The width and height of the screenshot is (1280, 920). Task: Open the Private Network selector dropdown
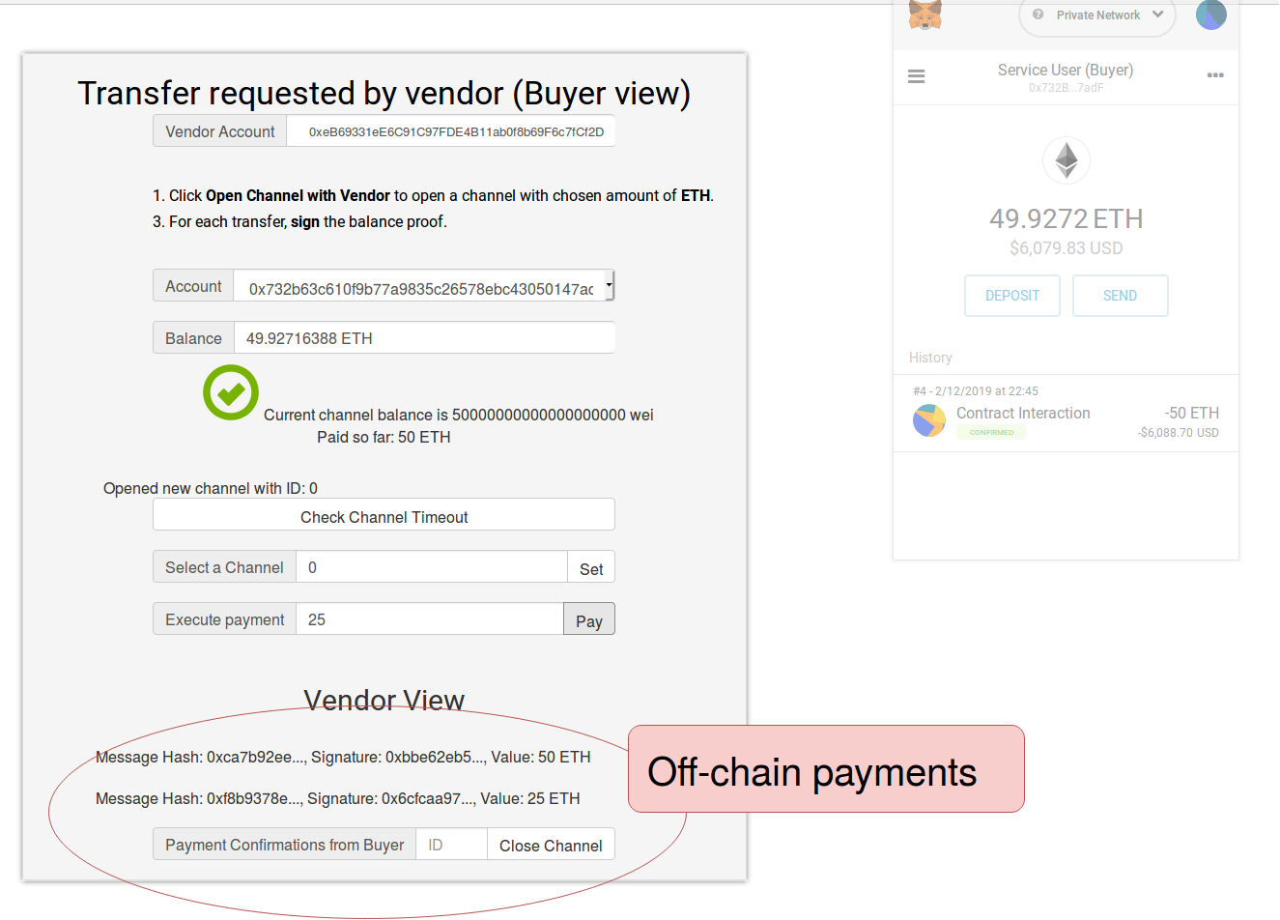tap(1097, 16)
